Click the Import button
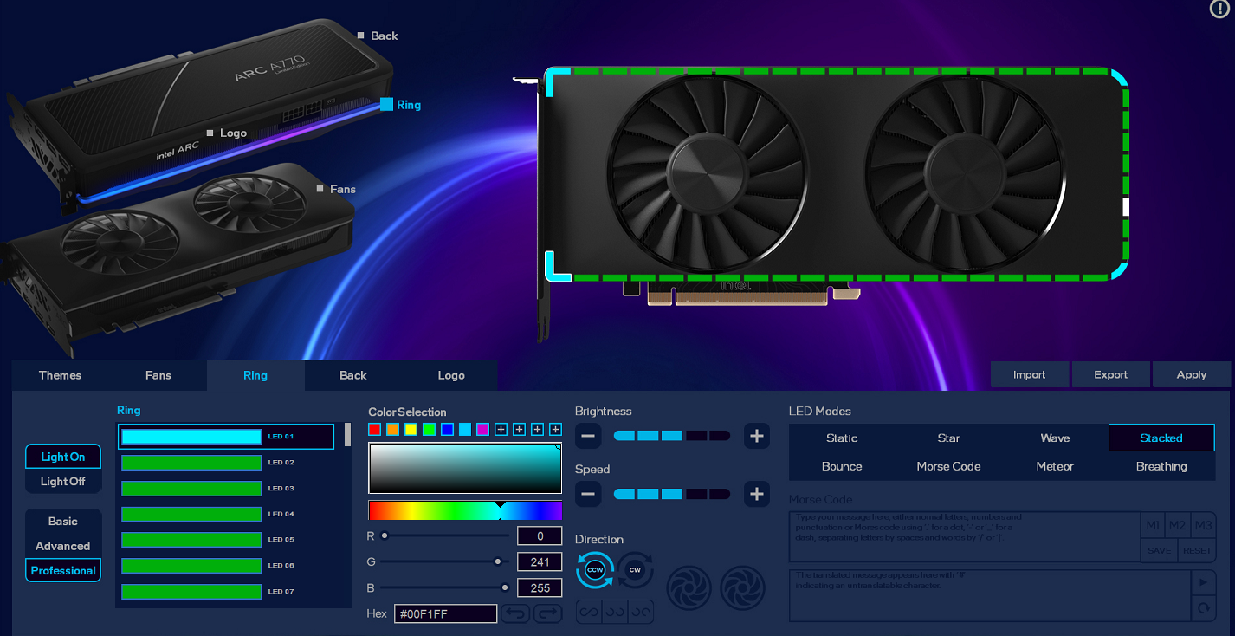This screenshot has width=1235, height=636. 1030,374
